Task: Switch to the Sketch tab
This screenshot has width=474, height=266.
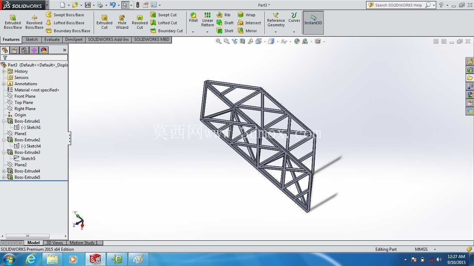Action: [x=32, y=39]
